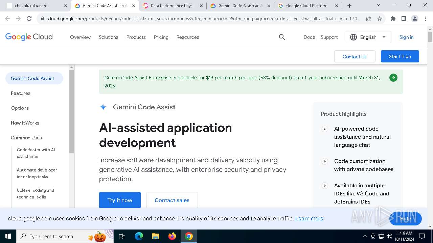This screenshot has width=433, height=243.
Task: Open the Resources menu
Action: click(x=188, y=37)
